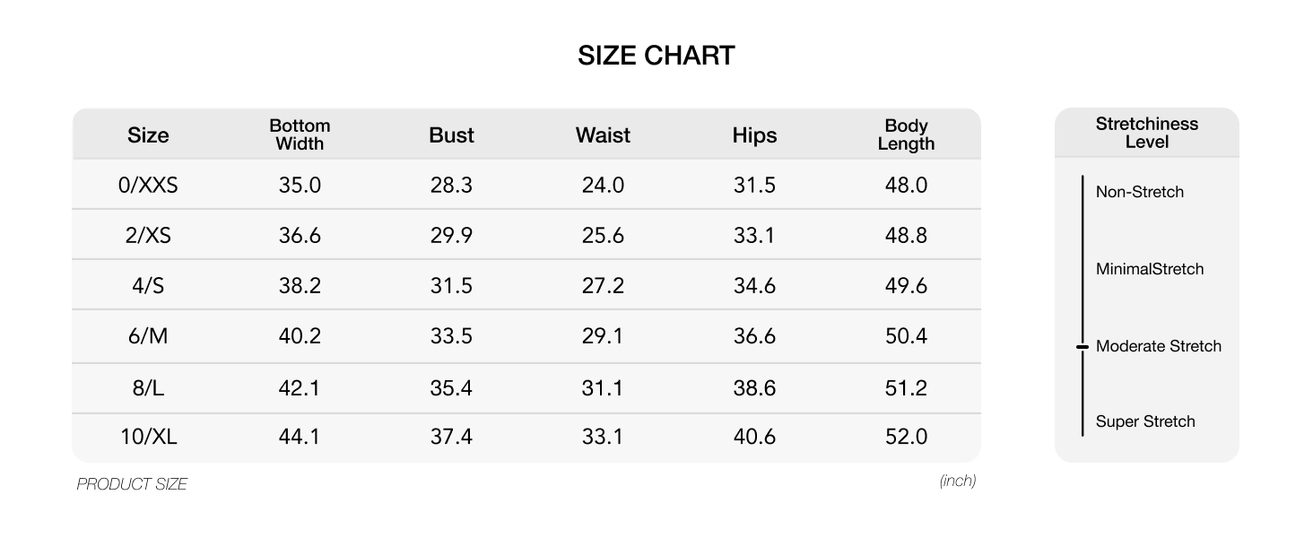
Task: Click the Stretchiness Level header
Action: [x=1146, y=133]
